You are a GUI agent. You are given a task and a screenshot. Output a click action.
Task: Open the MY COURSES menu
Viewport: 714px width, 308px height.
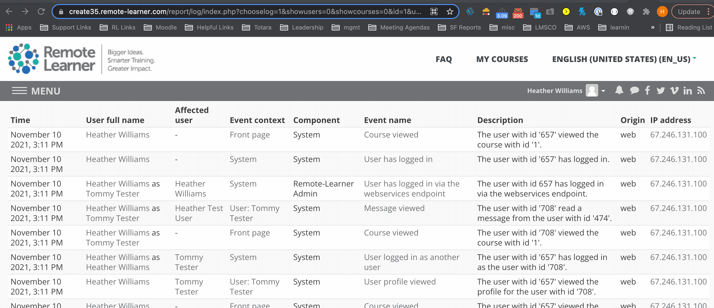[502, 59]
